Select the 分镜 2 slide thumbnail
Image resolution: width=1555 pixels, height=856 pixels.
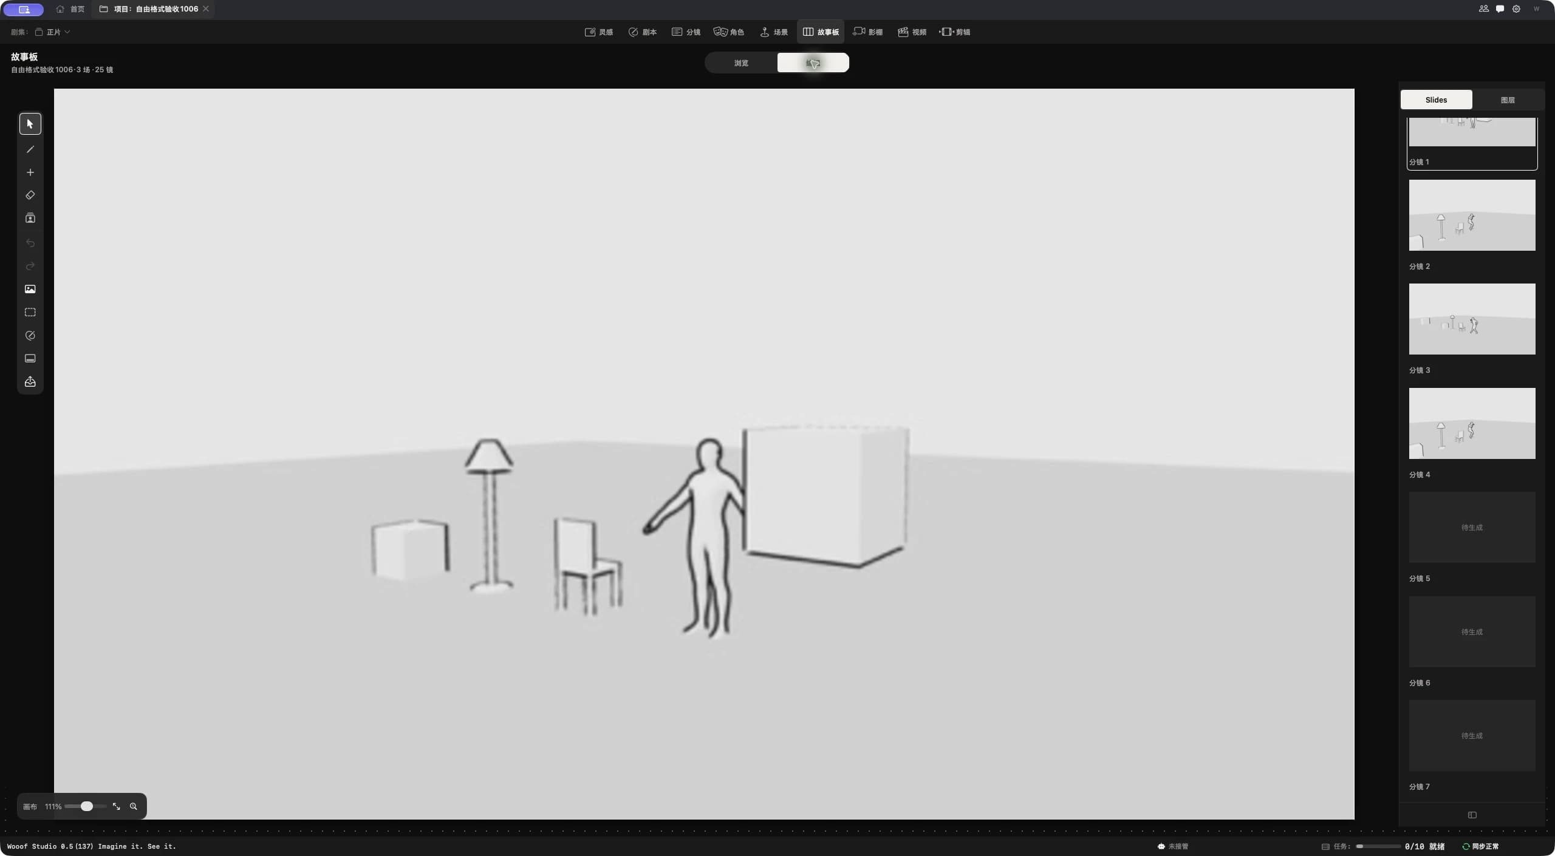(1472, 215)
